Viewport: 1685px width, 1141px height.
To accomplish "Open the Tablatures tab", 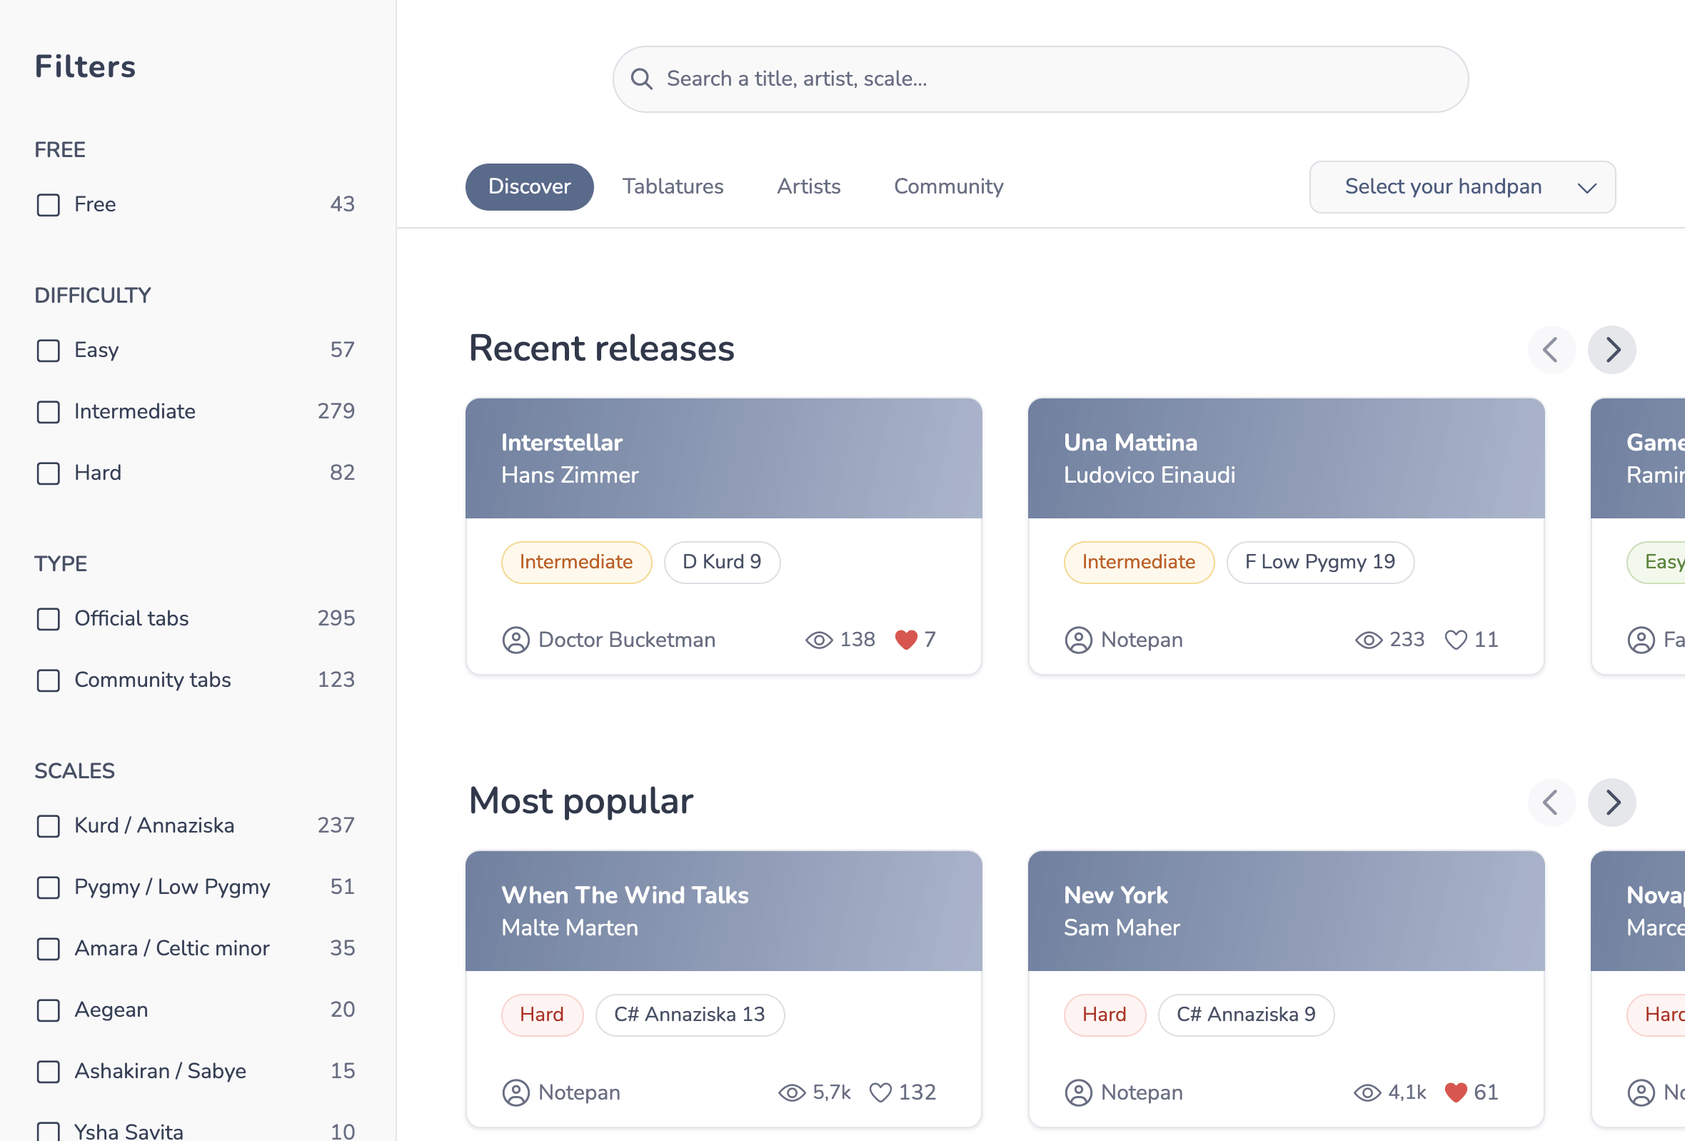I will pyautogui.click(x=673, y=187).
